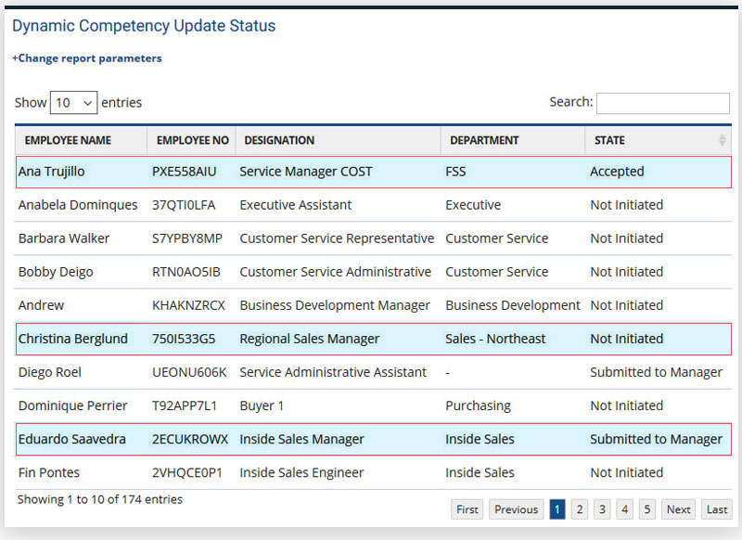Open the entries-per-page selector arrow

coord(85,103)
